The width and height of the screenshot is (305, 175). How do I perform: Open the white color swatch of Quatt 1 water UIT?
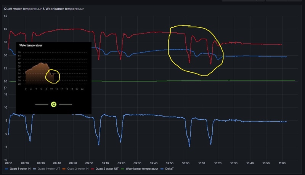(34, 169)
